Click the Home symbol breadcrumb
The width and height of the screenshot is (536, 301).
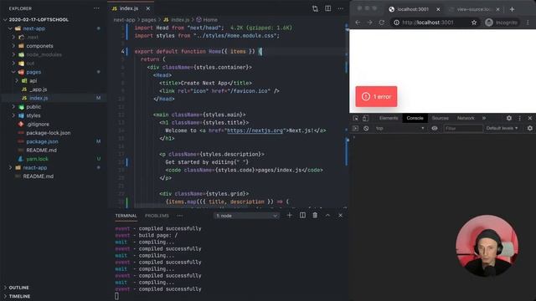point(207,20)
